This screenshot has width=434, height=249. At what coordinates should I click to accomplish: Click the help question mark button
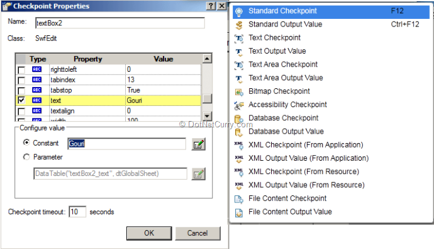(211, 6)
